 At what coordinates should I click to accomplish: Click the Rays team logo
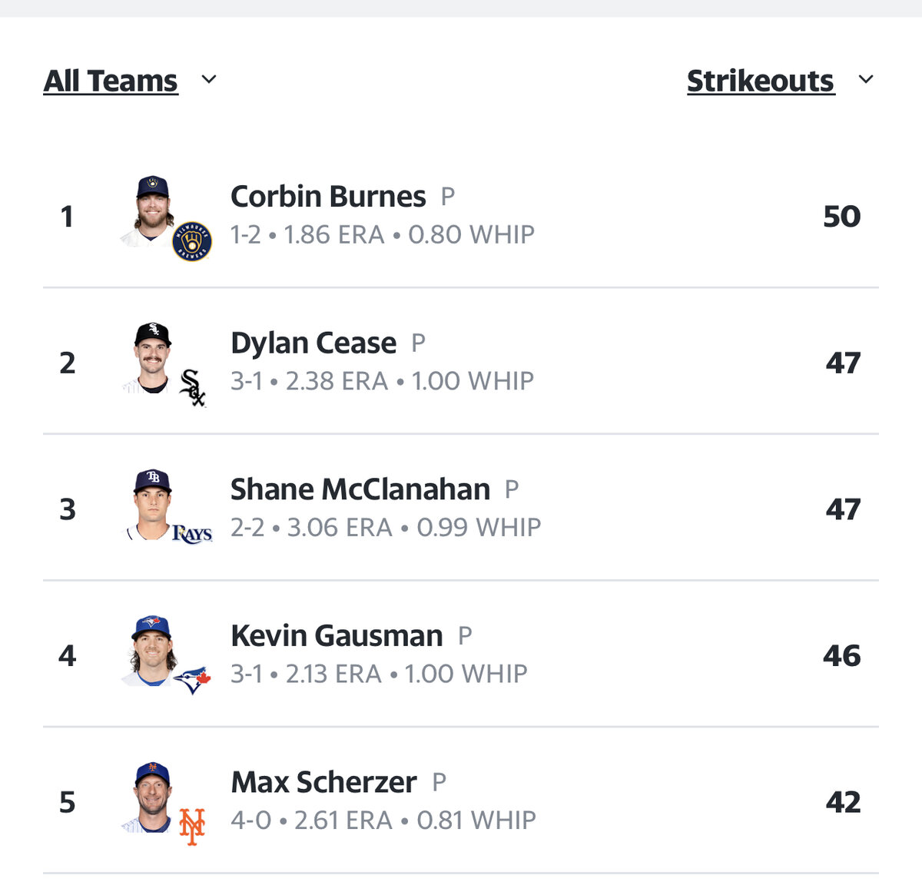[x=192, y=533]
